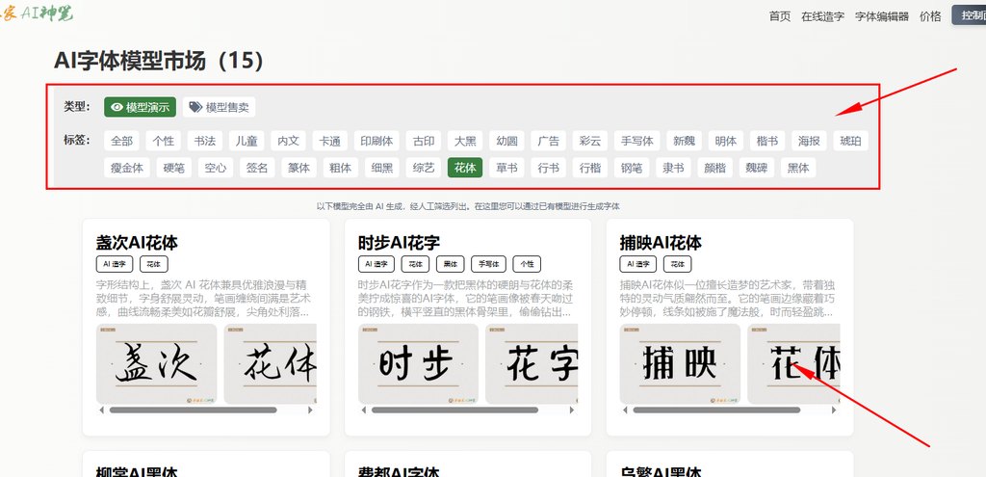Image resolution: width=986 pixels, height=477 pixels.
Task: Open the 盏次AI花体 card title
Action: [x=137, y=243]
